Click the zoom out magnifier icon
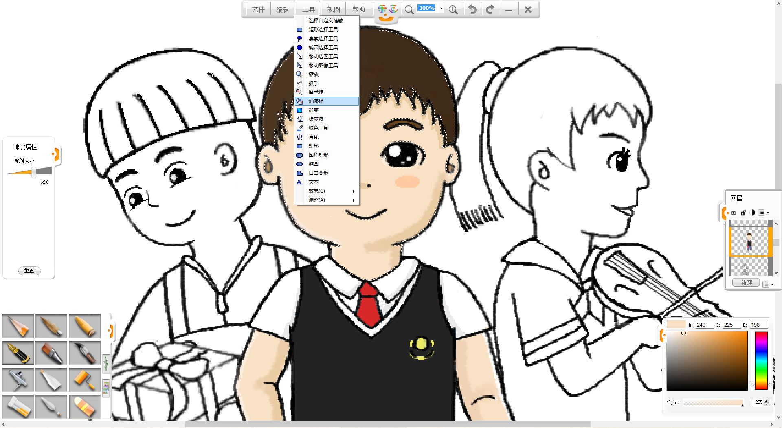 [409, 9]
